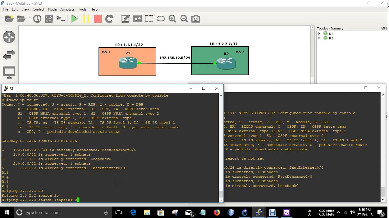Click the Zoom in magnifier icon
This screenshot has height=218, width=389.
click(x=172, y=19)
